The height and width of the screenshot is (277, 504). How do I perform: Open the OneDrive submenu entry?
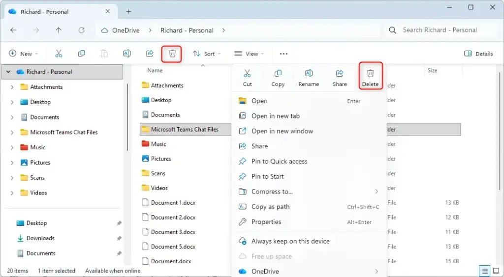click(x=309, y=271)
